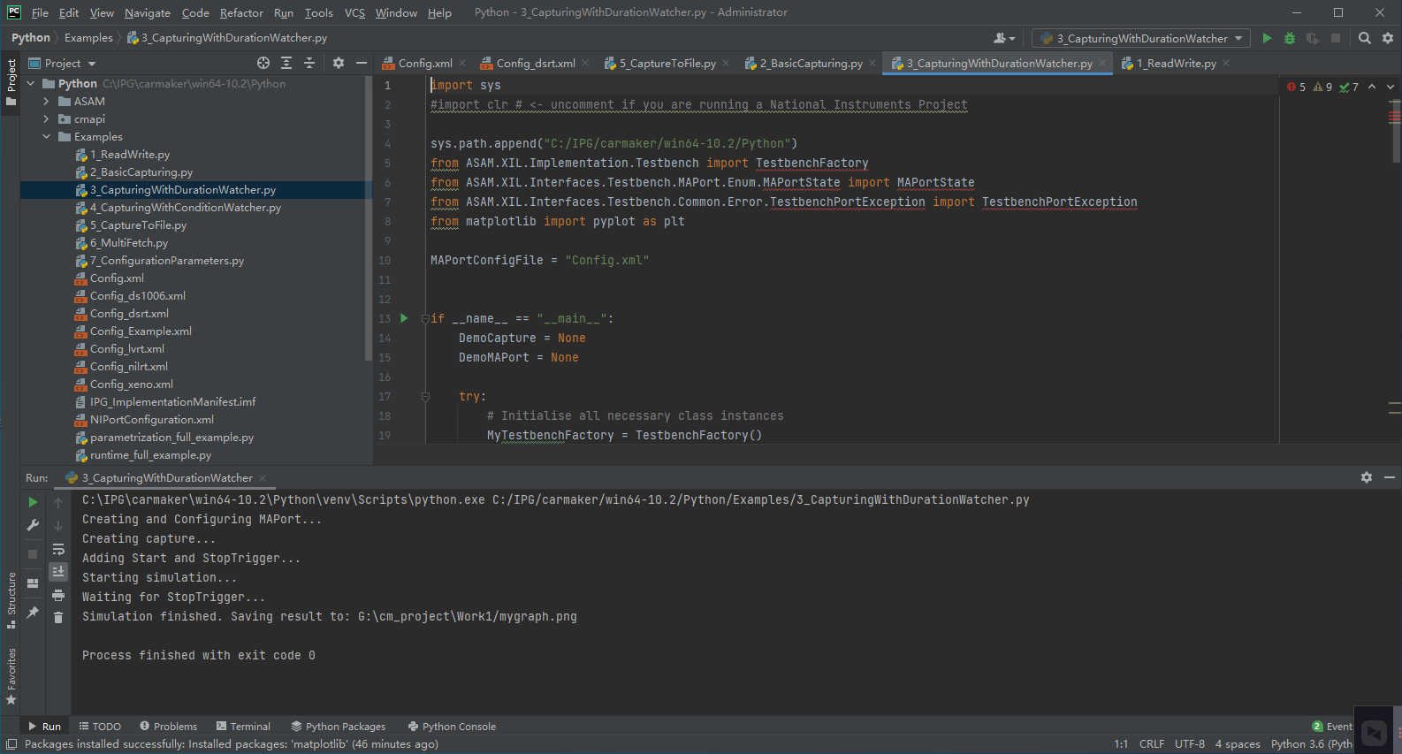This screenshot has width=1402, height=754.
Task: Expand all in the Project panel
Action: (286, 63)
